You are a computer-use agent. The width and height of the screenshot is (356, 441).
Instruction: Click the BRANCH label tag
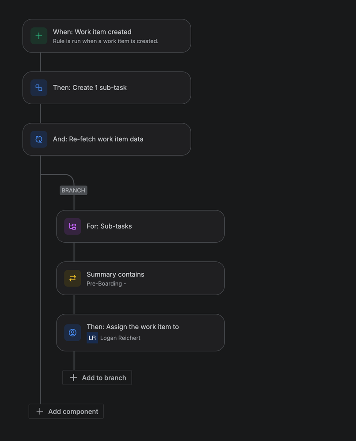point(73,190)
